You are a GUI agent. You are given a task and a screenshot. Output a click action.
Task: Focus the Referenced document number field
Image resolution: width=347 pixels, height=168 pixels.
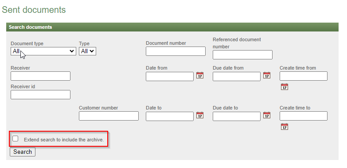pos(242,55)
